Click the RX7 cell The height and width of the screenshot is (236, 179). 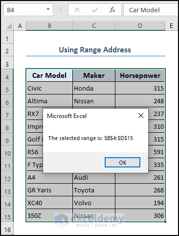tap(35, 114)
